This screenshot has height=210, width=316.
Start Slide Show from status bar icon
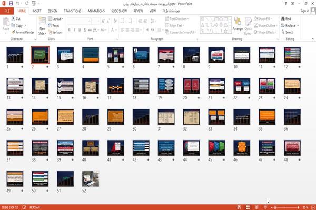click(x=265, y=207)
